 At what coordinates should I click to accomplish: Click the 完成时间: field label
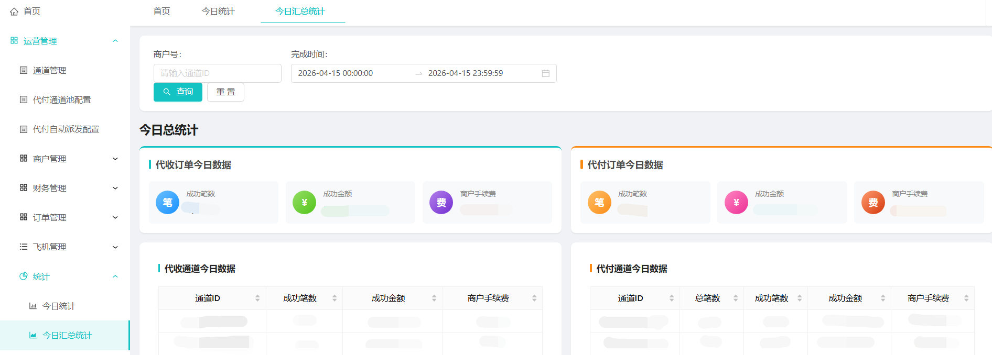[x=309, y=54]
